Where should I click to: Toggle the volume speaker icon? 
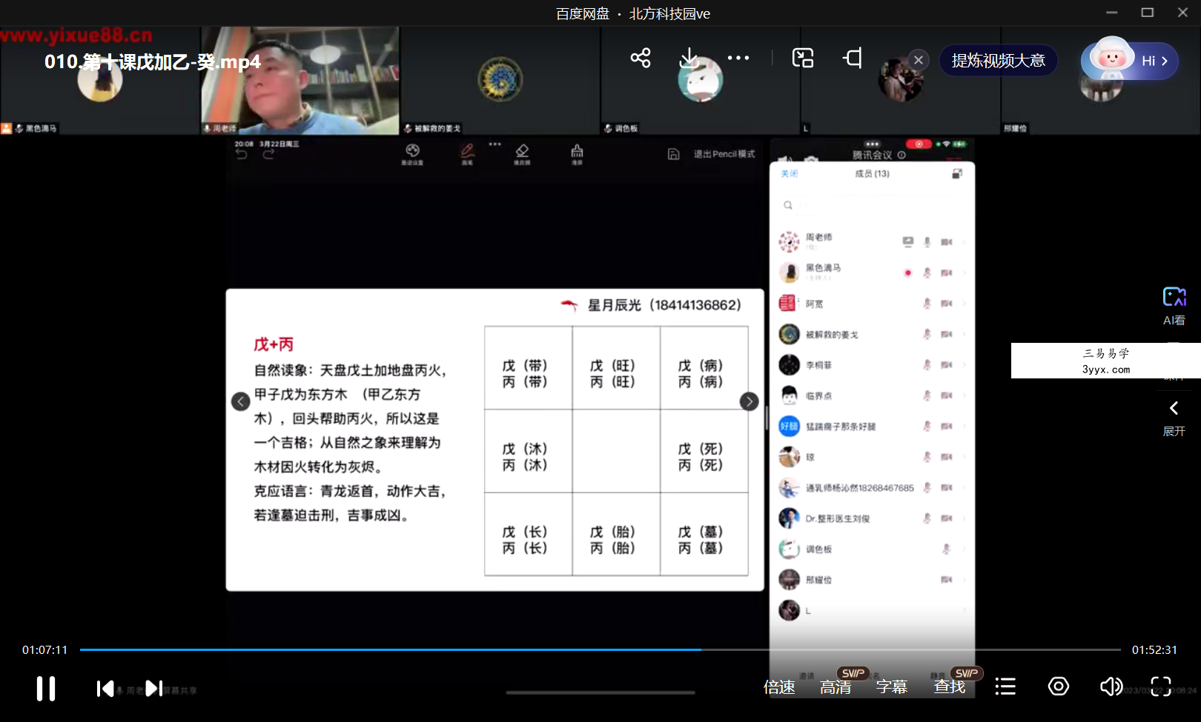click(x=1111, y=686)
